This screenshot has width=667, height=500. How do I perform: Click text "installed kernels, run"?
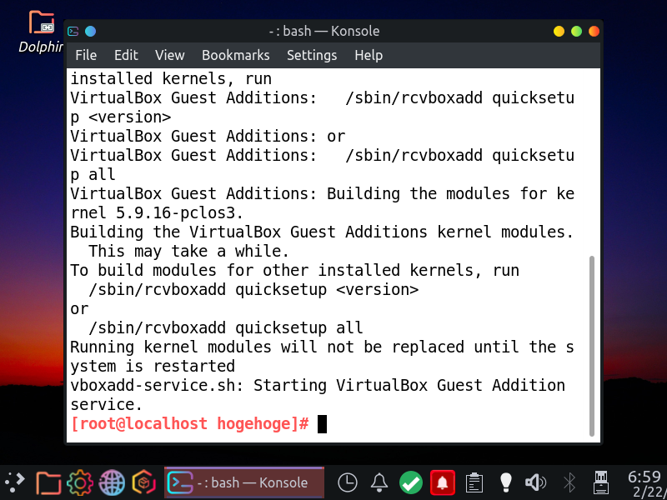pyautogui.click(x=171, y=79)
